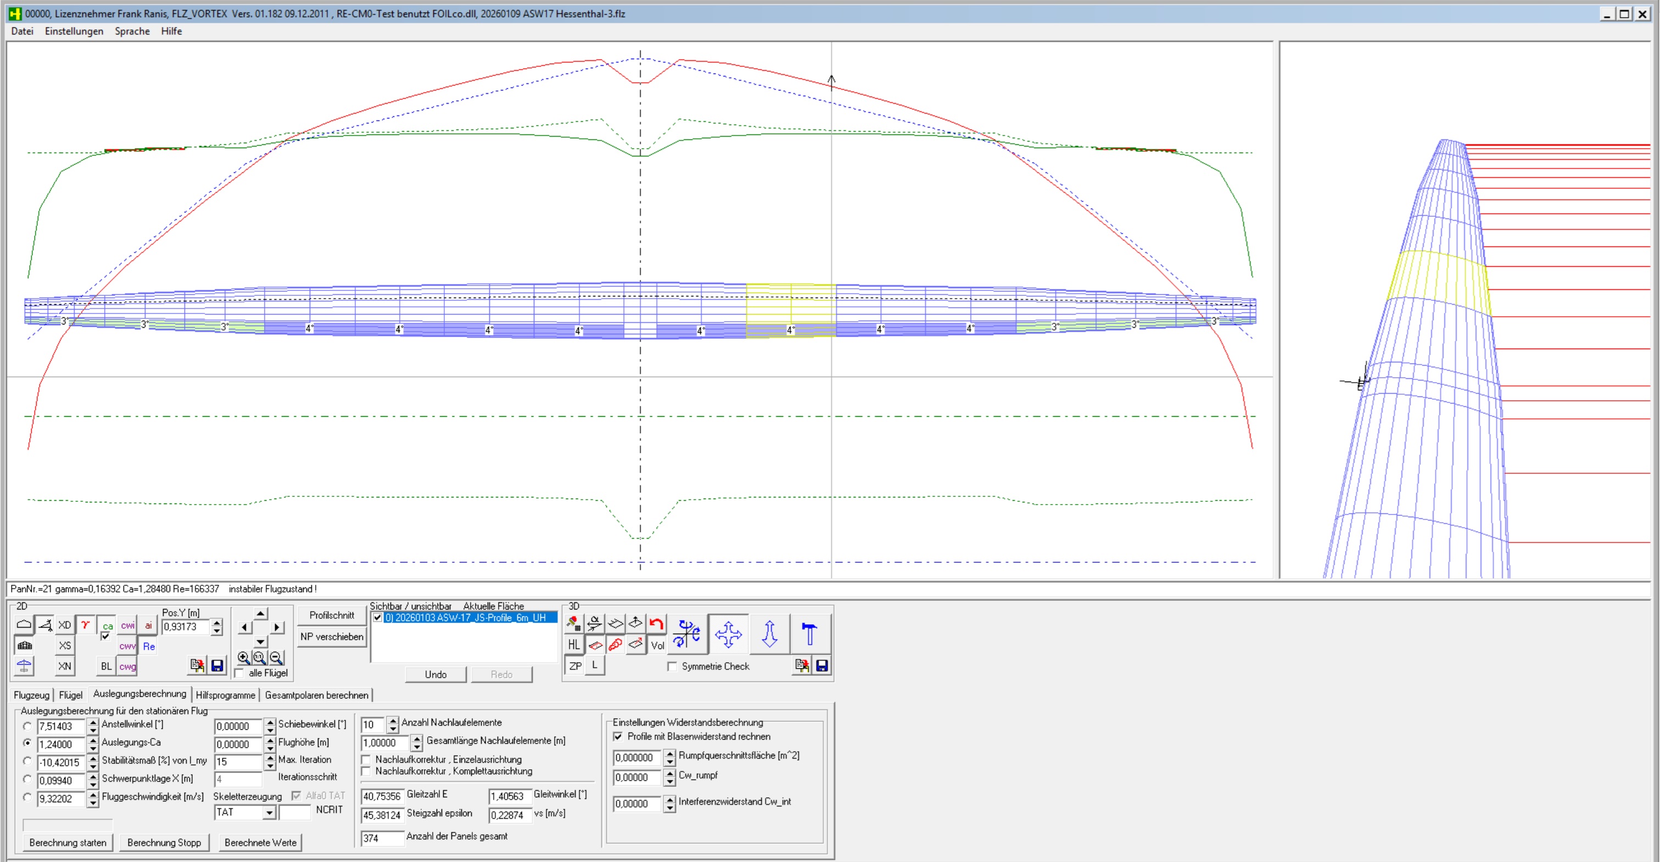Viewport: 1660px width, 862px height.
Task: Toggle the red gamma distribution button
Action: pos(85,625)
